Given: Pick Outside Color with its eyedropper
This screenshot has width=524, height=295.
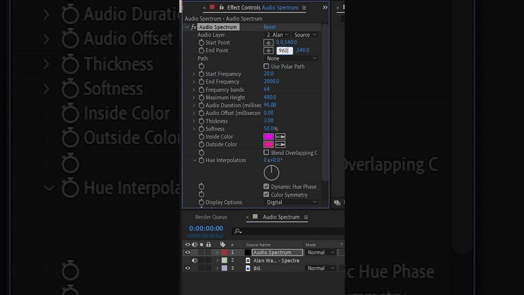Looking at the screenshot, I should tap(280, 145).
